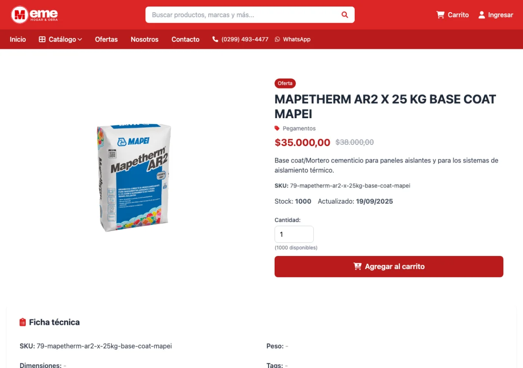Image resolution: width=523 pixels, height=368 pixels.
Task: Call phone number (0299) 493-4477
Action: pos(245,39)
